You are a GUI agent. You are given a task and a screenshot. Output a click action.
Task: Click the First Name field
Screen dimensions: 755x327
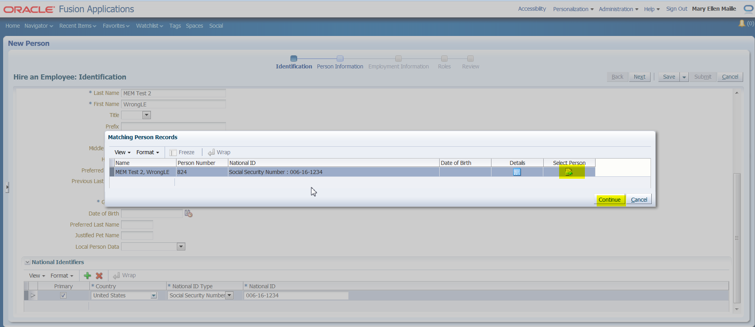tap(173, 104)
